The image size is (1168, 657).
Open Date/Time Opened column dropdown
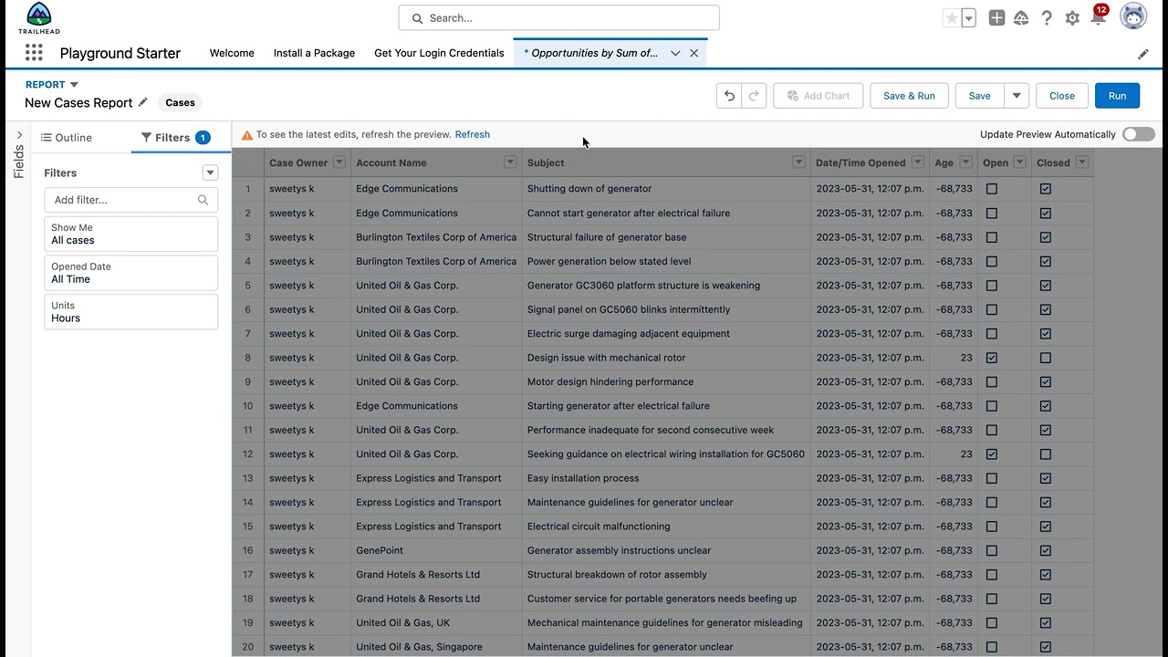[916, 162]
